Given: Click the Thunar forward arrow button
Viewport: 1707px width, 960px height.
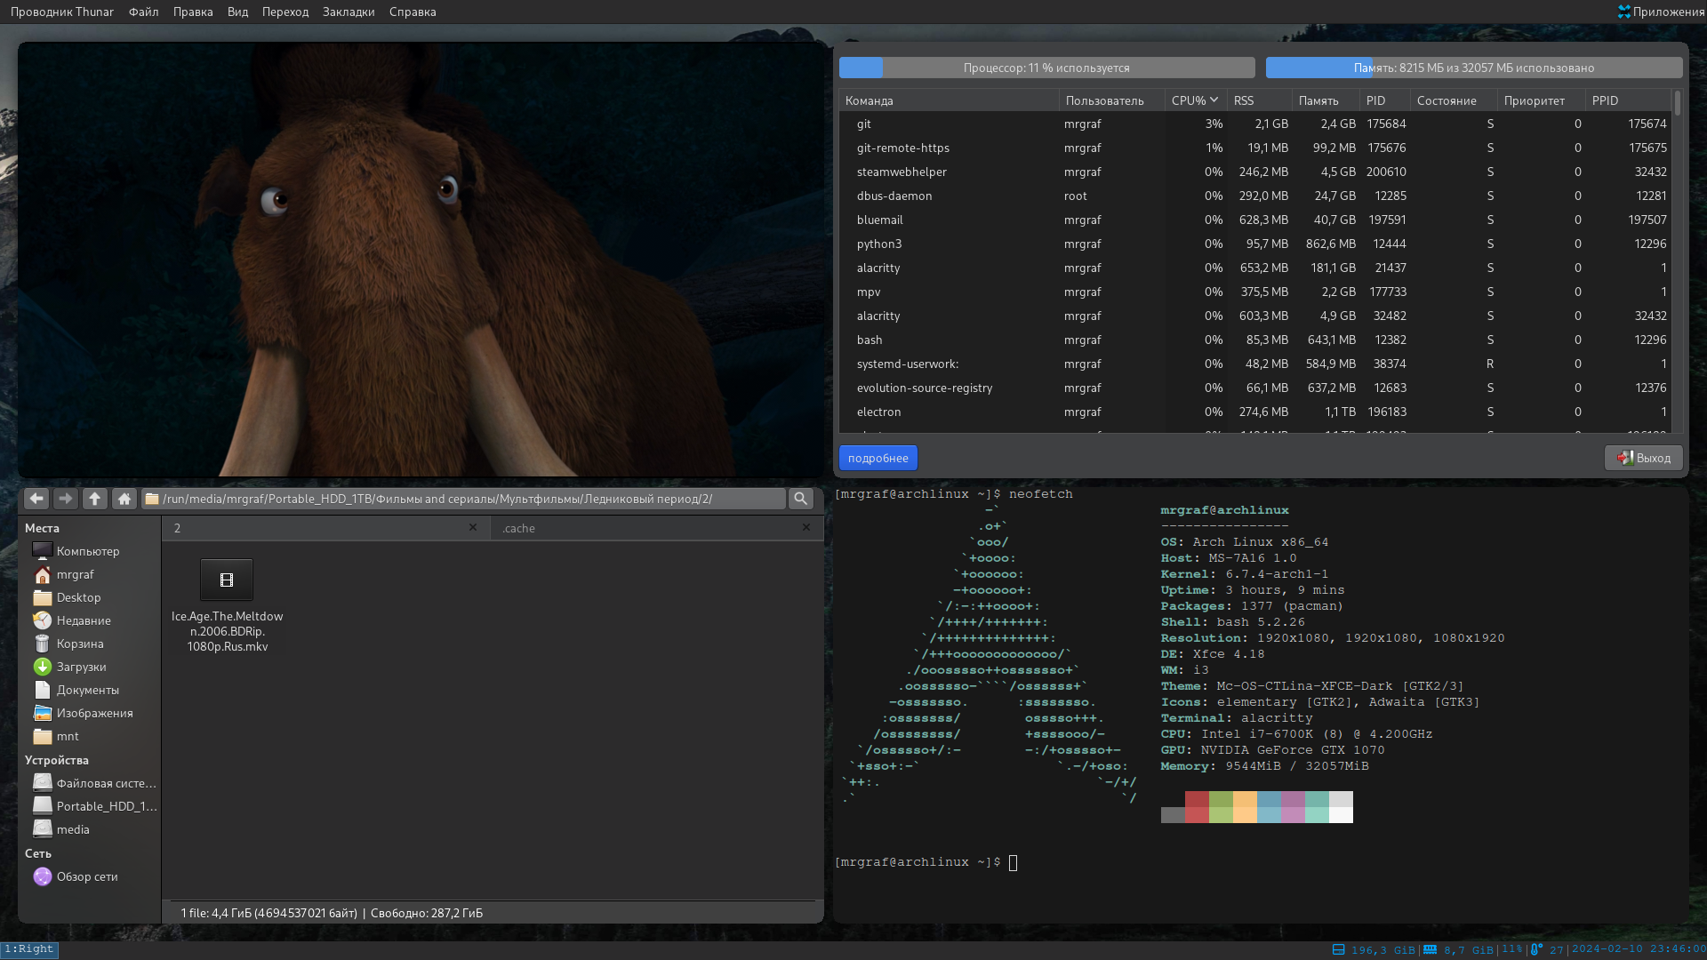Looking at the screenshot, I should coord(66,499).
